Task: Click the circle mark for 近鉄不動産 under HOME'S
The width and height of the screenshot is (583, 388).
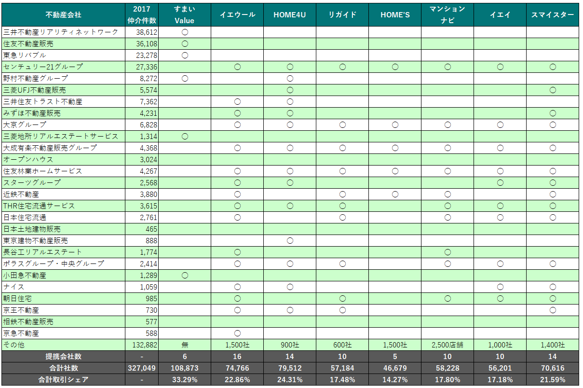Action: tap(394, 194)
